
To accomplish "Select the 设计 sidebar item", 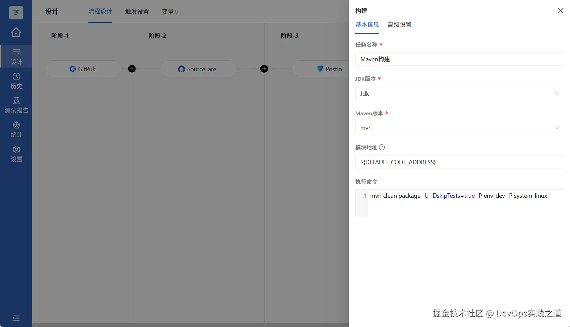I will (16, 57).
